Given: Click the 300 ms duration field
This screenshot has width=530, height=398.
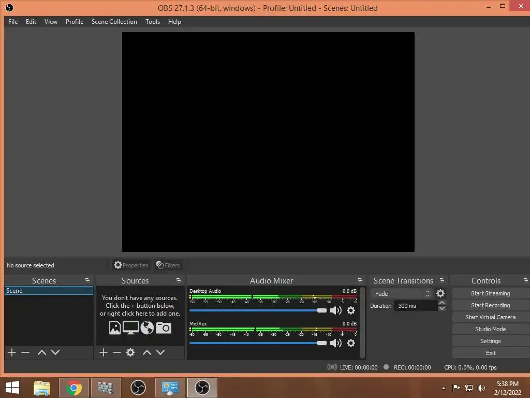Looking at the screenshot, I should pos(416,306).
